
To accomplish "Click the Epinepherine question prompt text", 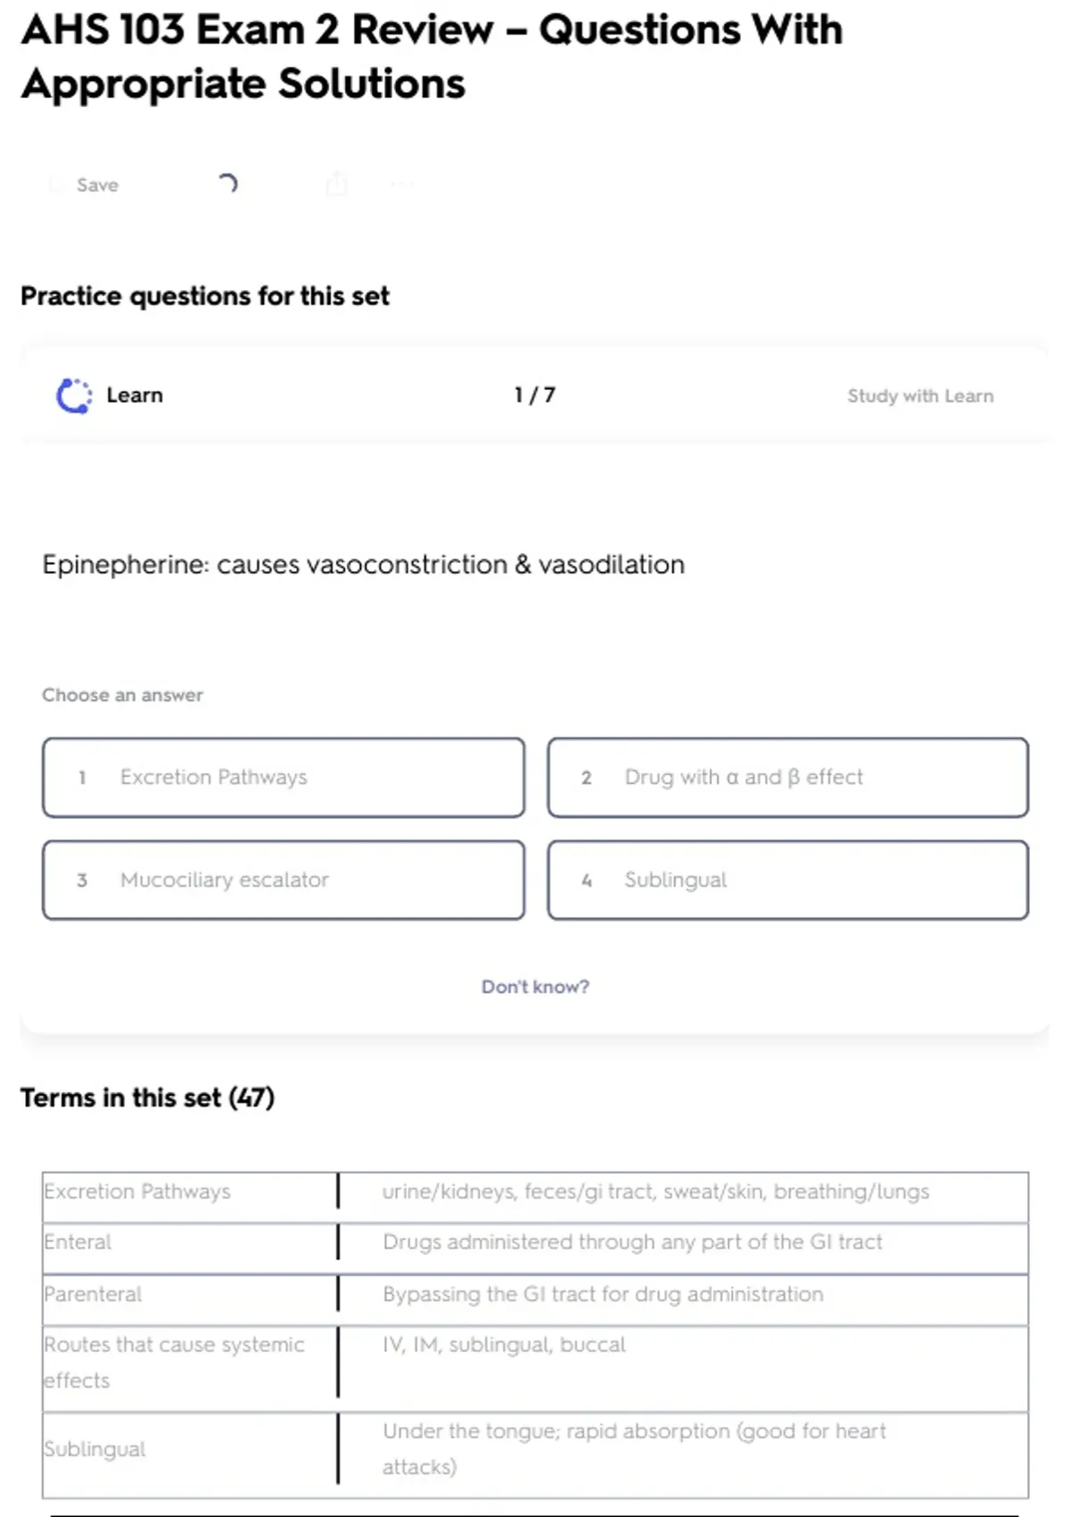I will (364, 565).
